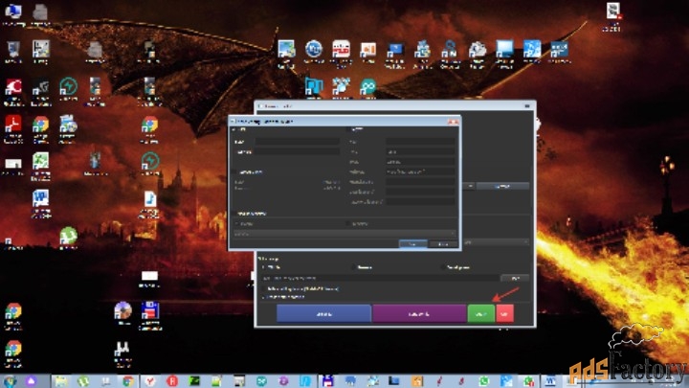Viewport: 689px width, 388px height.
Task: Click the globe-shaped blue desktop icon
Action: [x=314, y=48]
